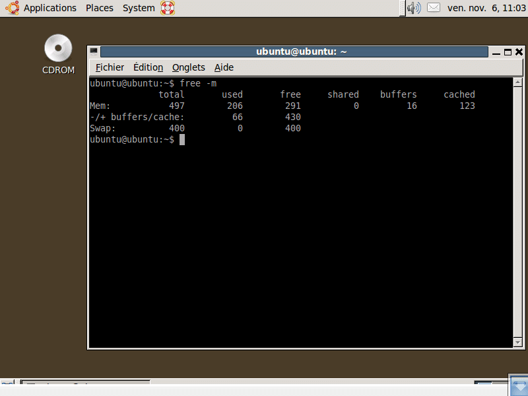This screenshot has width=528, height=396.
Task: Click the terminal title bar ubuntu@ubuntu
Action: point(294,52)
